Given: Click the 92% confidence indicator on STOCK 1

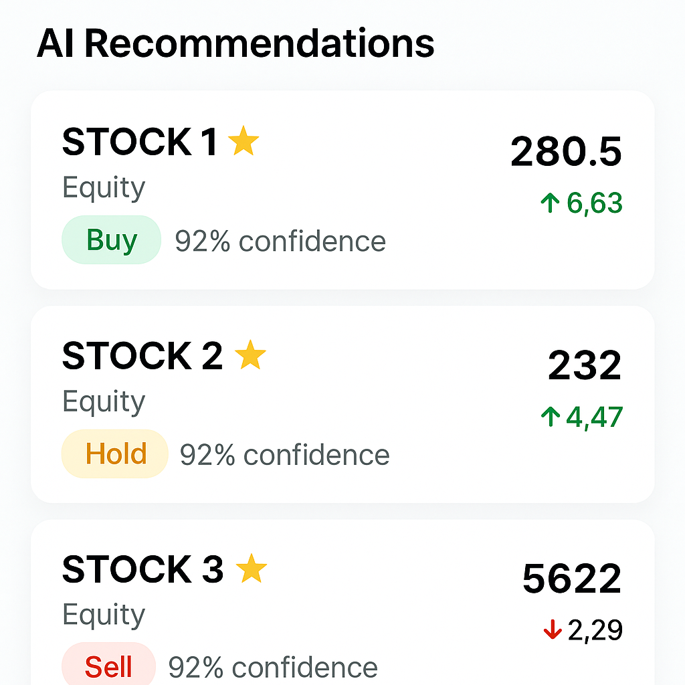Looking at the screenshot, I should [279, 239].
